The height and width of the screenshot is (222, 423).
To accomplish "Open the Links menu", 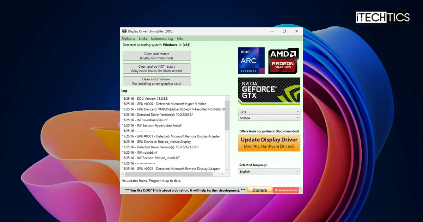I will pos(143,38).
